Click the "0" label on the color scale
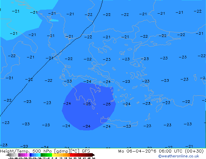Viewport: 206px width, 159px height. [x=52, y=158]
